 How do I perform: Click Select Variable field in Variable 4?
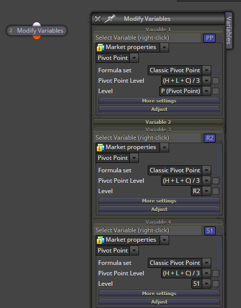(x=148, y=230)
